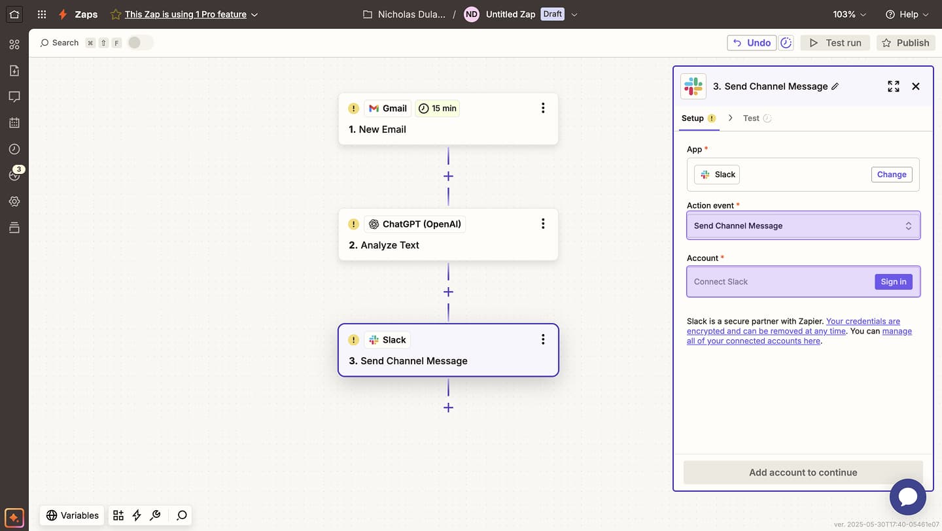This screenshot has width=942, height=531.
Task: Click the Test run button
Action: coord(835,43)
